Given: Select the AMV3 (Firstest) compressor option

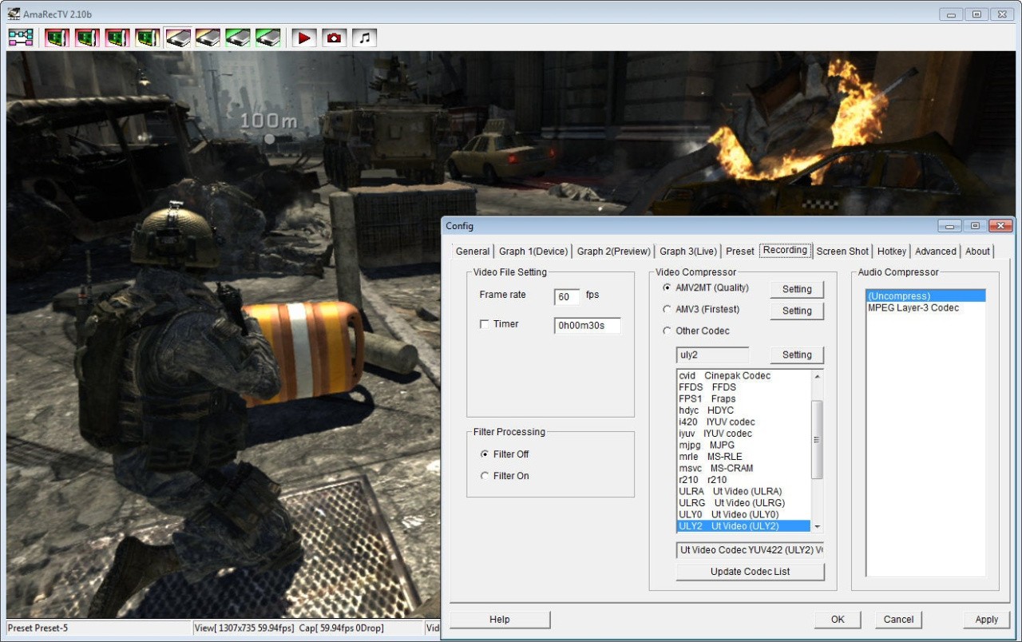Looking at the screenshot, I should [667, 310].
